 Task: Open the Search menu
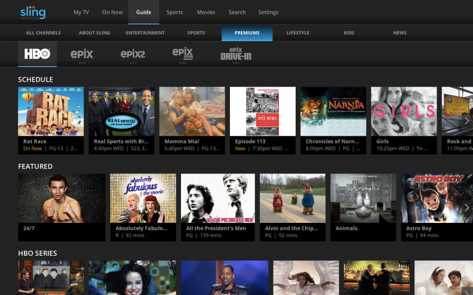237,13
